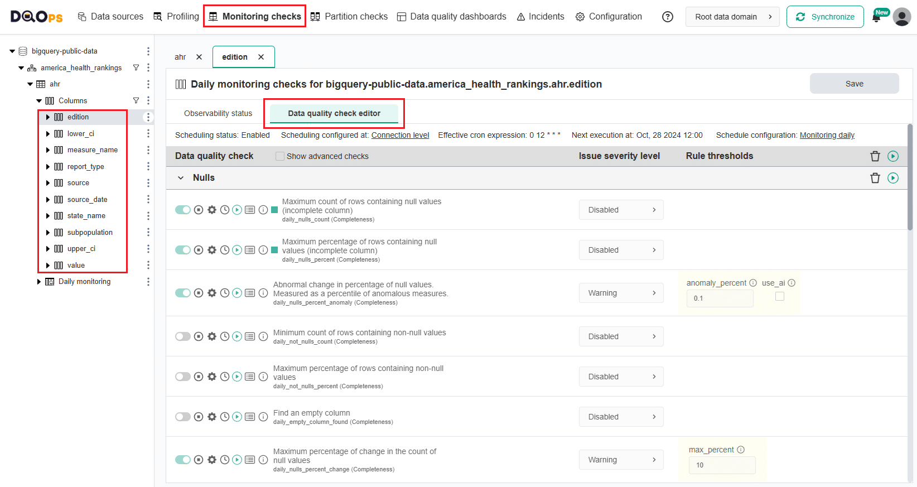Enable the daily_not_nulls_percent check switch
This screenshot has height=487, width=917.
point(183,377)
